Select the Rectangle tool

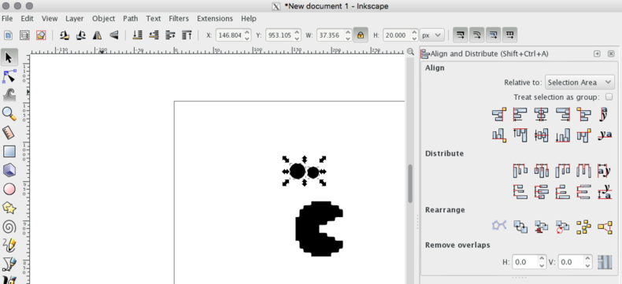[x=9, y=152]
